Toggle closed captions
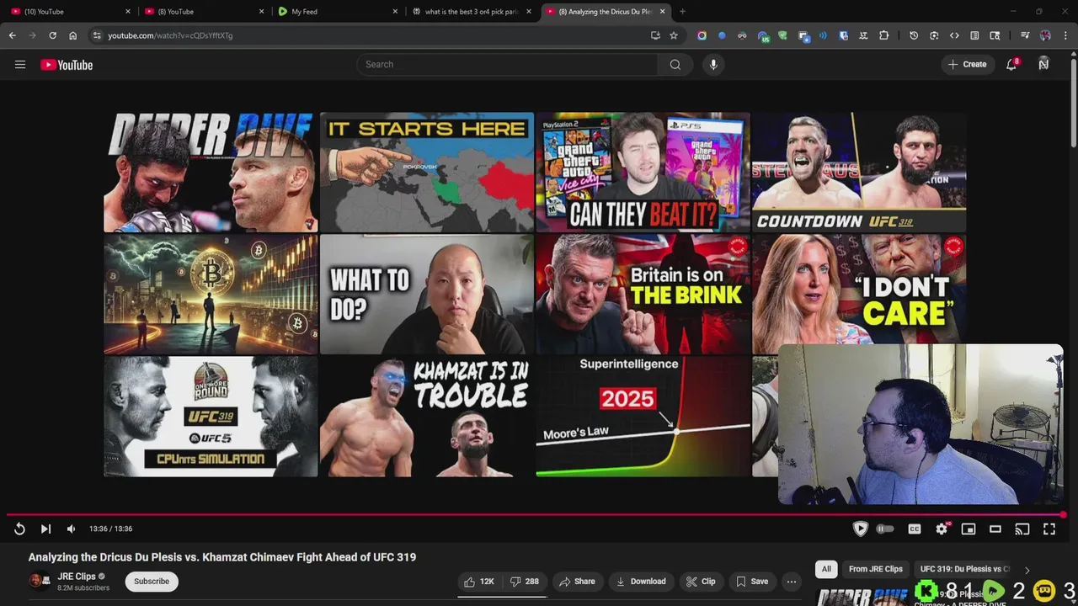The width and height of the screenshot is (1078, 606). coord(915,529)
